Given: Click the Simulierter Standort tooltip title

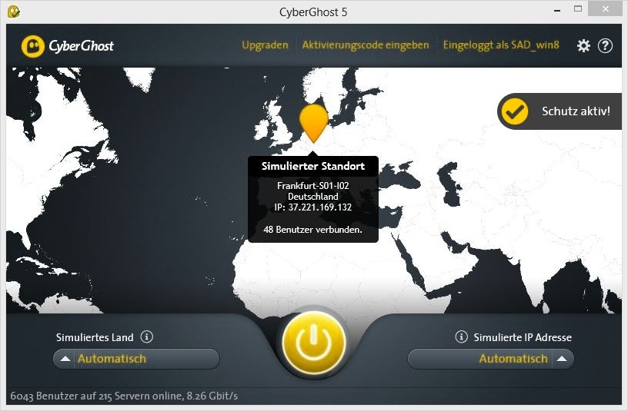Looking at the screenshot, I should (x=313, y=167).
